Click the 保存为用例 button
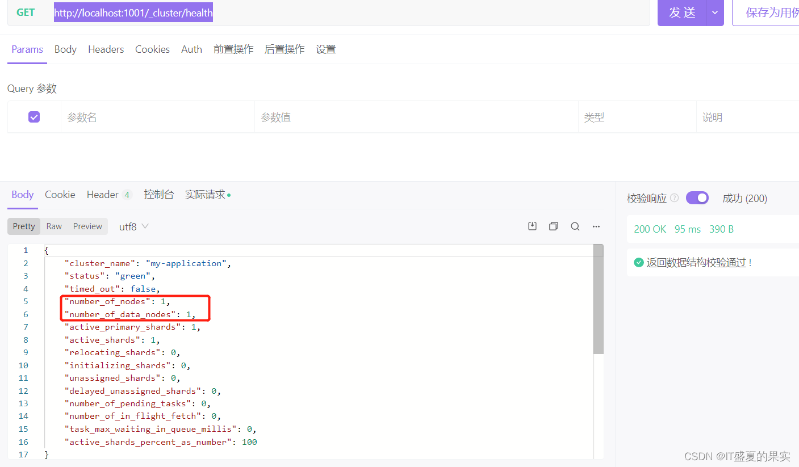799x467 pixels. click(767, 12)
